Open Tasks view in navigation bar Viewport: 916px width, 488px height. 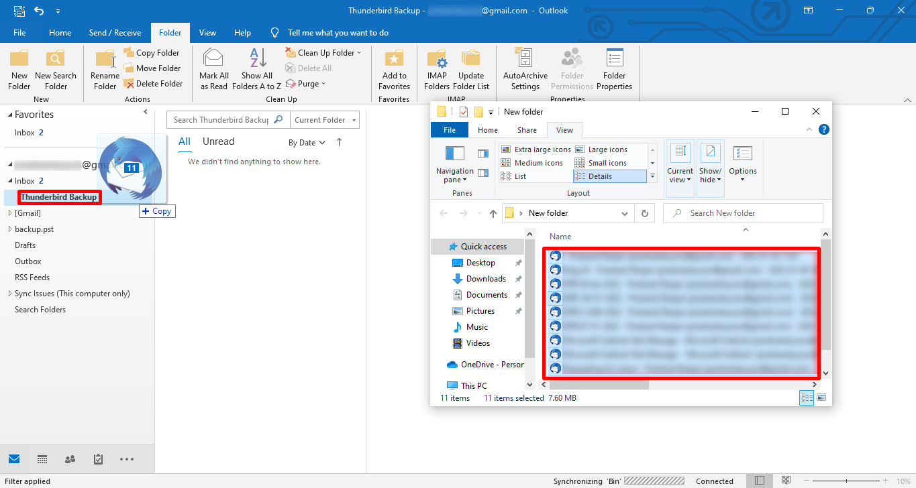(98, 459)
